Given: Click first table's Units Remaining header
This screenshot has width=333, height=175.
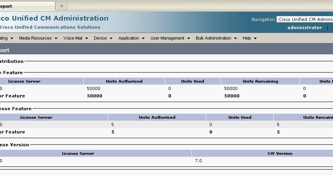Looking at the screenshot, I should click(x=261, y=81).
